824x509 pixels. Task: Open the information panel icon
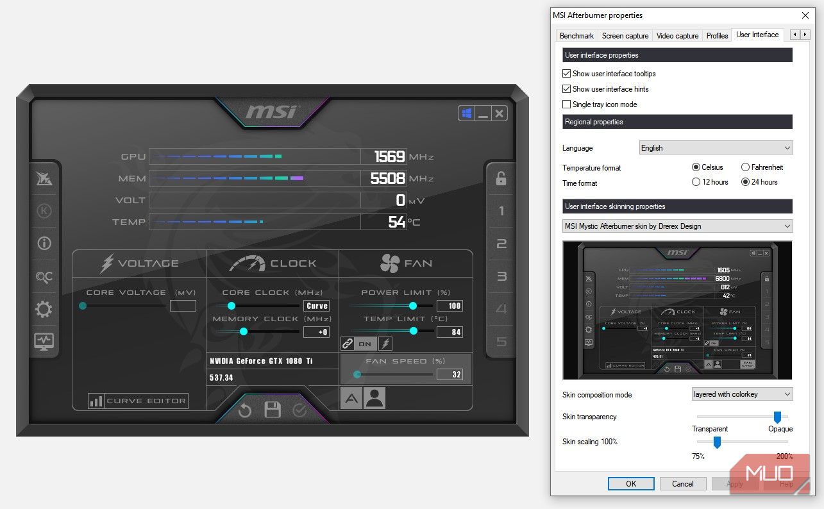[x=44, y=243]
